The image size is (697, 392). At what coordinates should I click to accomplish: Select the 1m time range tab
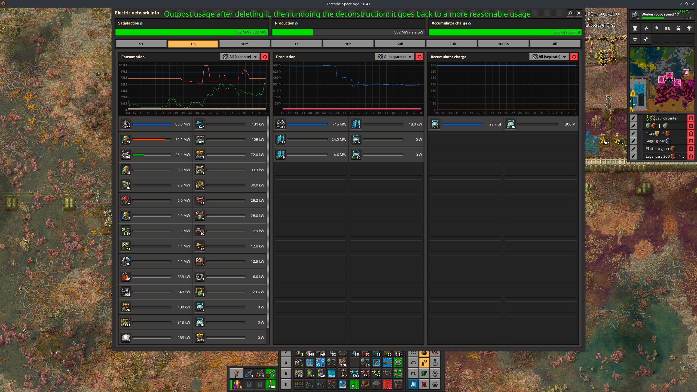(x=193, y=44)
